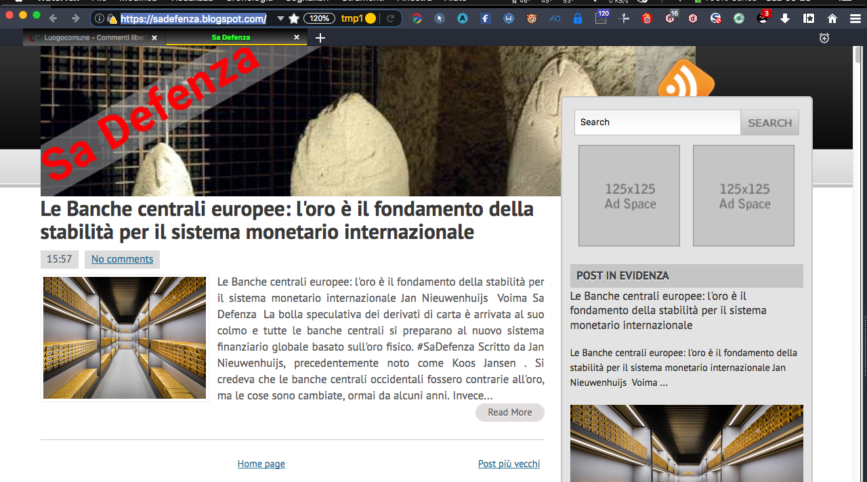Click the pink hexagon 'd' extension icon
Image resolution: width=867 pixels, height=482 pixels.
(693, 18)
